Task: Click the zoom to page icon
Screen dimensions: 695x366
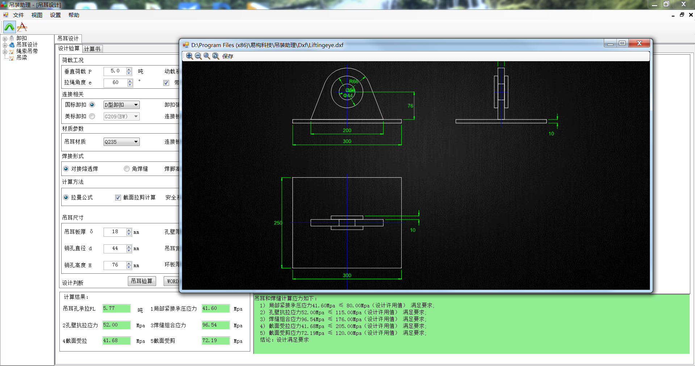Action: pos(215,56)
